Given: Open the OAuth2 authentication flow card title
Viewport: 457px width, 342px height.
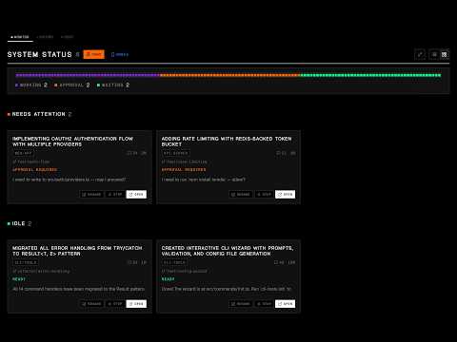Looking at the screenshot, I should pyautogui.click(x=72, y=142).
